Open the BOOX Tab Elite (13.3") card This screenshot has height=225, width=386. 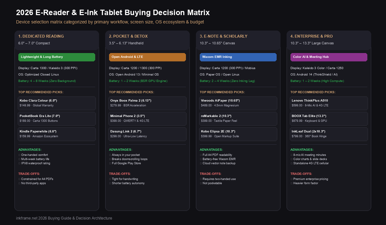point(329,119)
